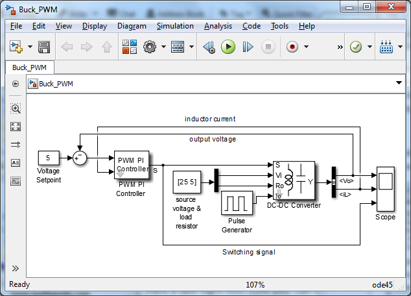This screenshot has height=296, width=411.
Task: Select the Zoom tool in palette
Action: tap(16, 108)
